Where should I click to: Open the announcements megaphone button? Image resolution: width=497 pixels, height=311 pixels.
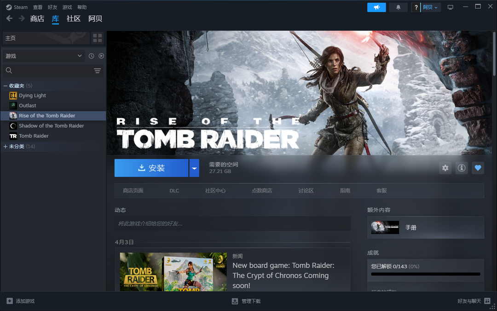point(376,7)
